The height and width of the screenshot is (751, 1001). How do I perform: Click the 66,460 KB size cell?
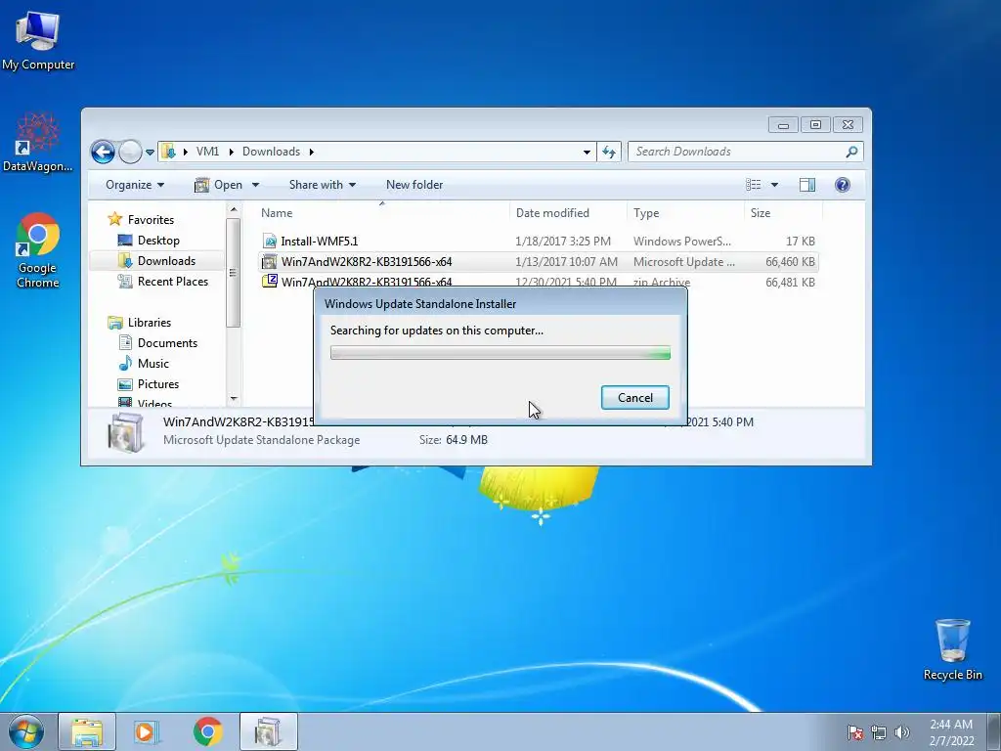pyautogui.click(x=790, y=262)
